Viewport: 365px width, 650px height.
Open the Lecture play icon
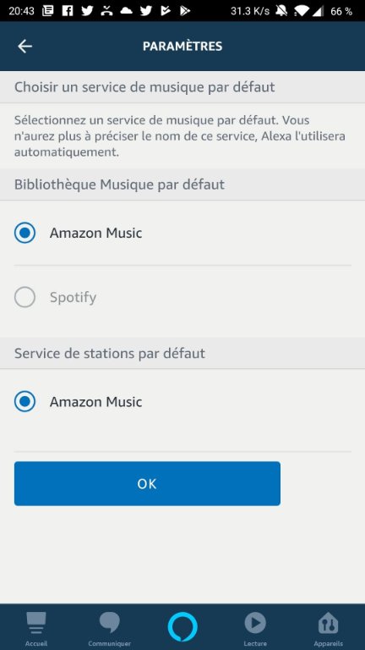(x=255, y=623)
